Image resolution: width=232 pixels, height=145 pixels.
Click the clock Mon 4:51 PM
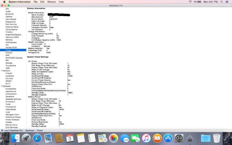pos(211,2)
